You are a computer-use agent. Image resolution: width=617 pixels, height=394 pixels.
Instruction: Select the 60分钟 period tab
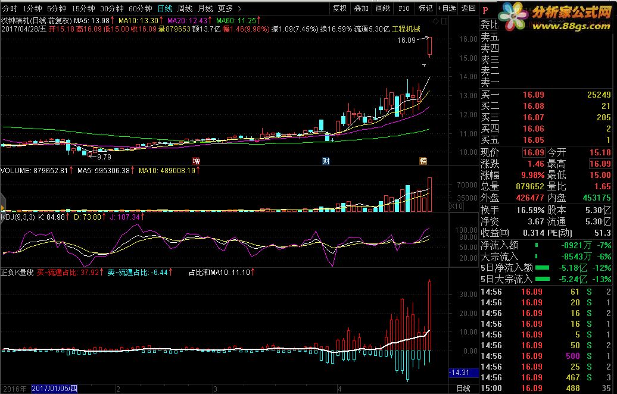pos(141,8)
